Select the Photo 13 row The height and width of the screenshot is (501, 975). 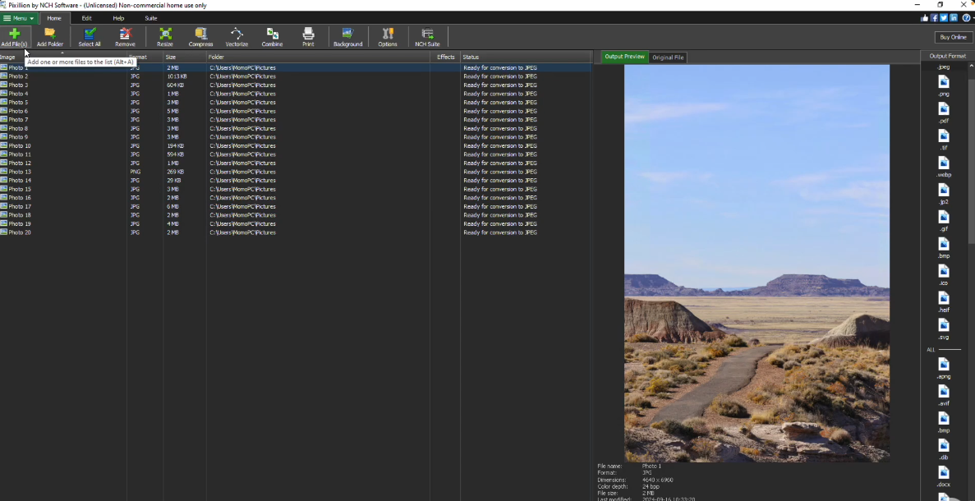tap(296, 172)
